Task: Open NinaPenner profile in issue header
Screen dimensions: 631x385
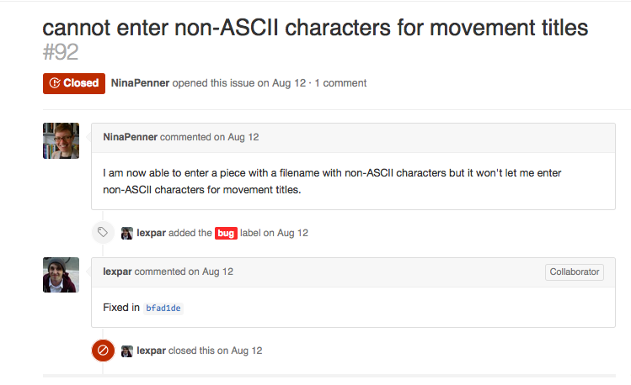Action: click(x=140, y=83)
